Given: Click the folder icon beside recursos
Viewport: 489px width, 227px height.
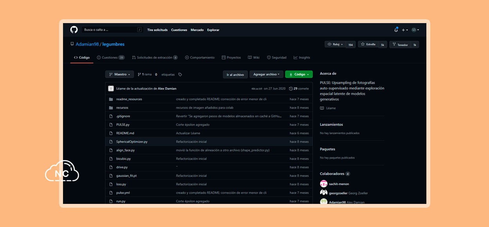Looking at the screenshot, I should click(x=111, y=108).
